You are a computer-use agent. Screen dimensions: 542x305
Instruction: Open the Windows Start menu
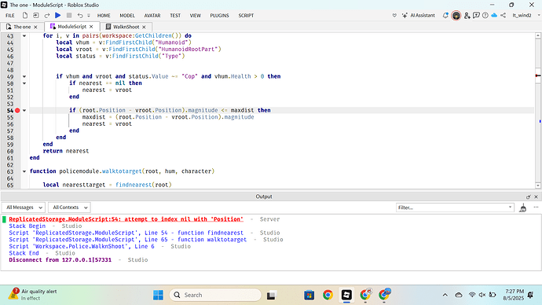159,295
